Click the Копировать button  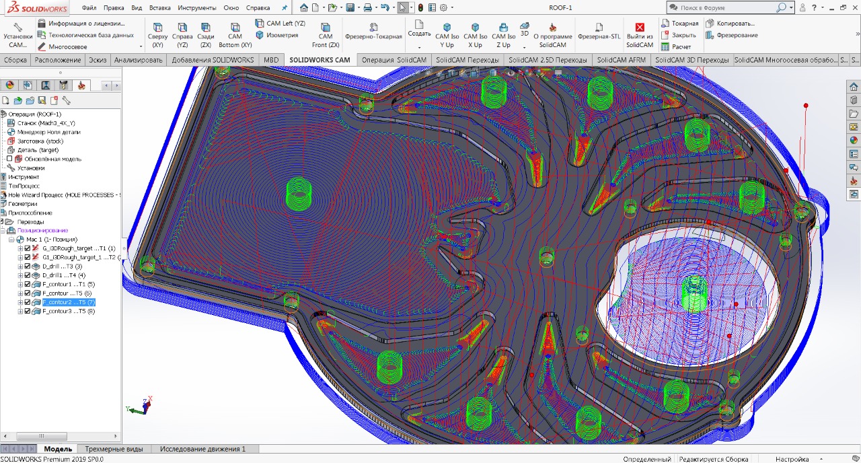click(730, 23)
